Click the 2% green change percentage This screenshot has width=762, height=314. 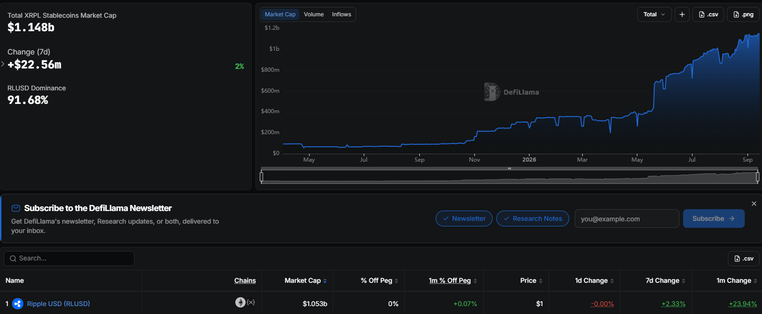click(x=240, y=66)
